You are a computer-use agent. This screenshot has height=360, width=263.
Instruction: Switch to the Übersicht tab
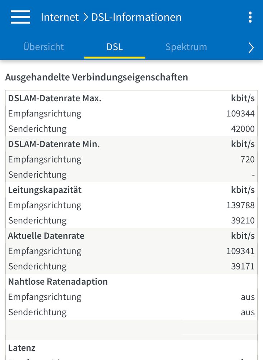(x=43, y=47)
